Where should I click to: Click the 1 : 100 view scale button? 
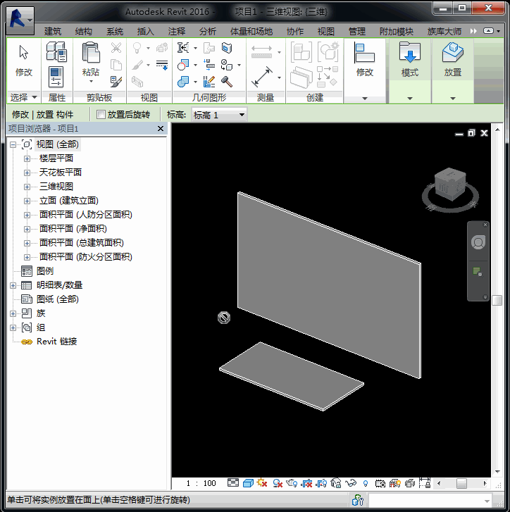point(201,483)
